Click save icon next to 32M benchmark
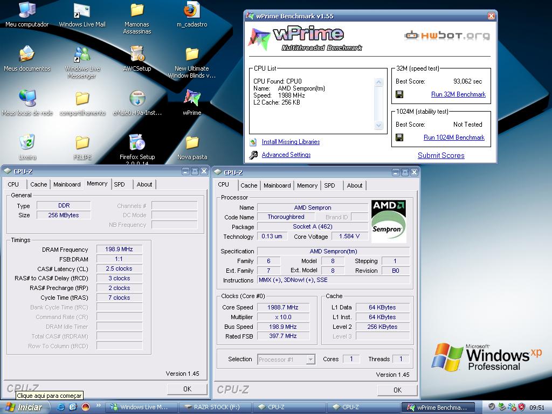 coord(399,94)
